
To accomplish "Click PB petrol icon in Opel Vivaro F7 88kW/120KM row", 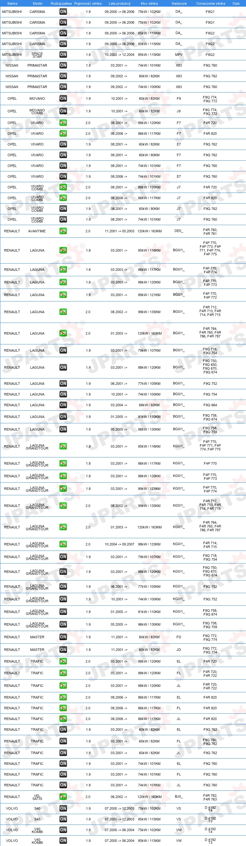I will [63, 123].
